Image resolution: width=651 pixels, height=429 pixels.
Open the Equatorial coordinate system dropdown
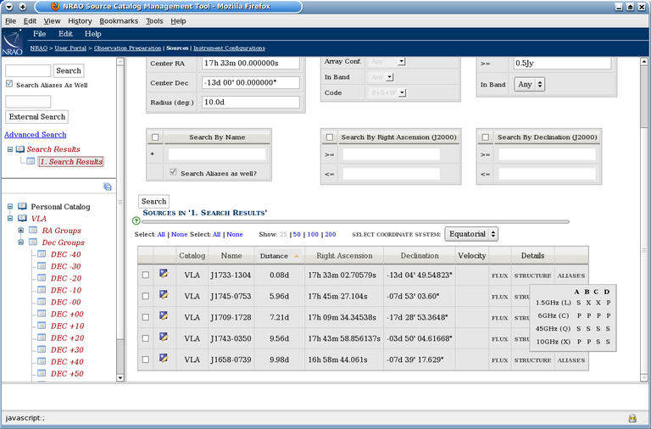[471, 234]
